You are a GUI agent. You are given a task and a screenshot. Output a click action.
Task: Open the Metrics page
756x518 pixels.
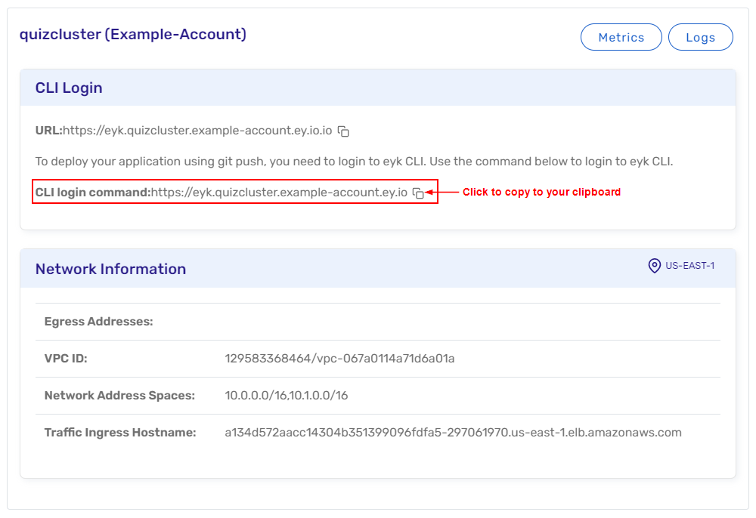pos(621,37)
